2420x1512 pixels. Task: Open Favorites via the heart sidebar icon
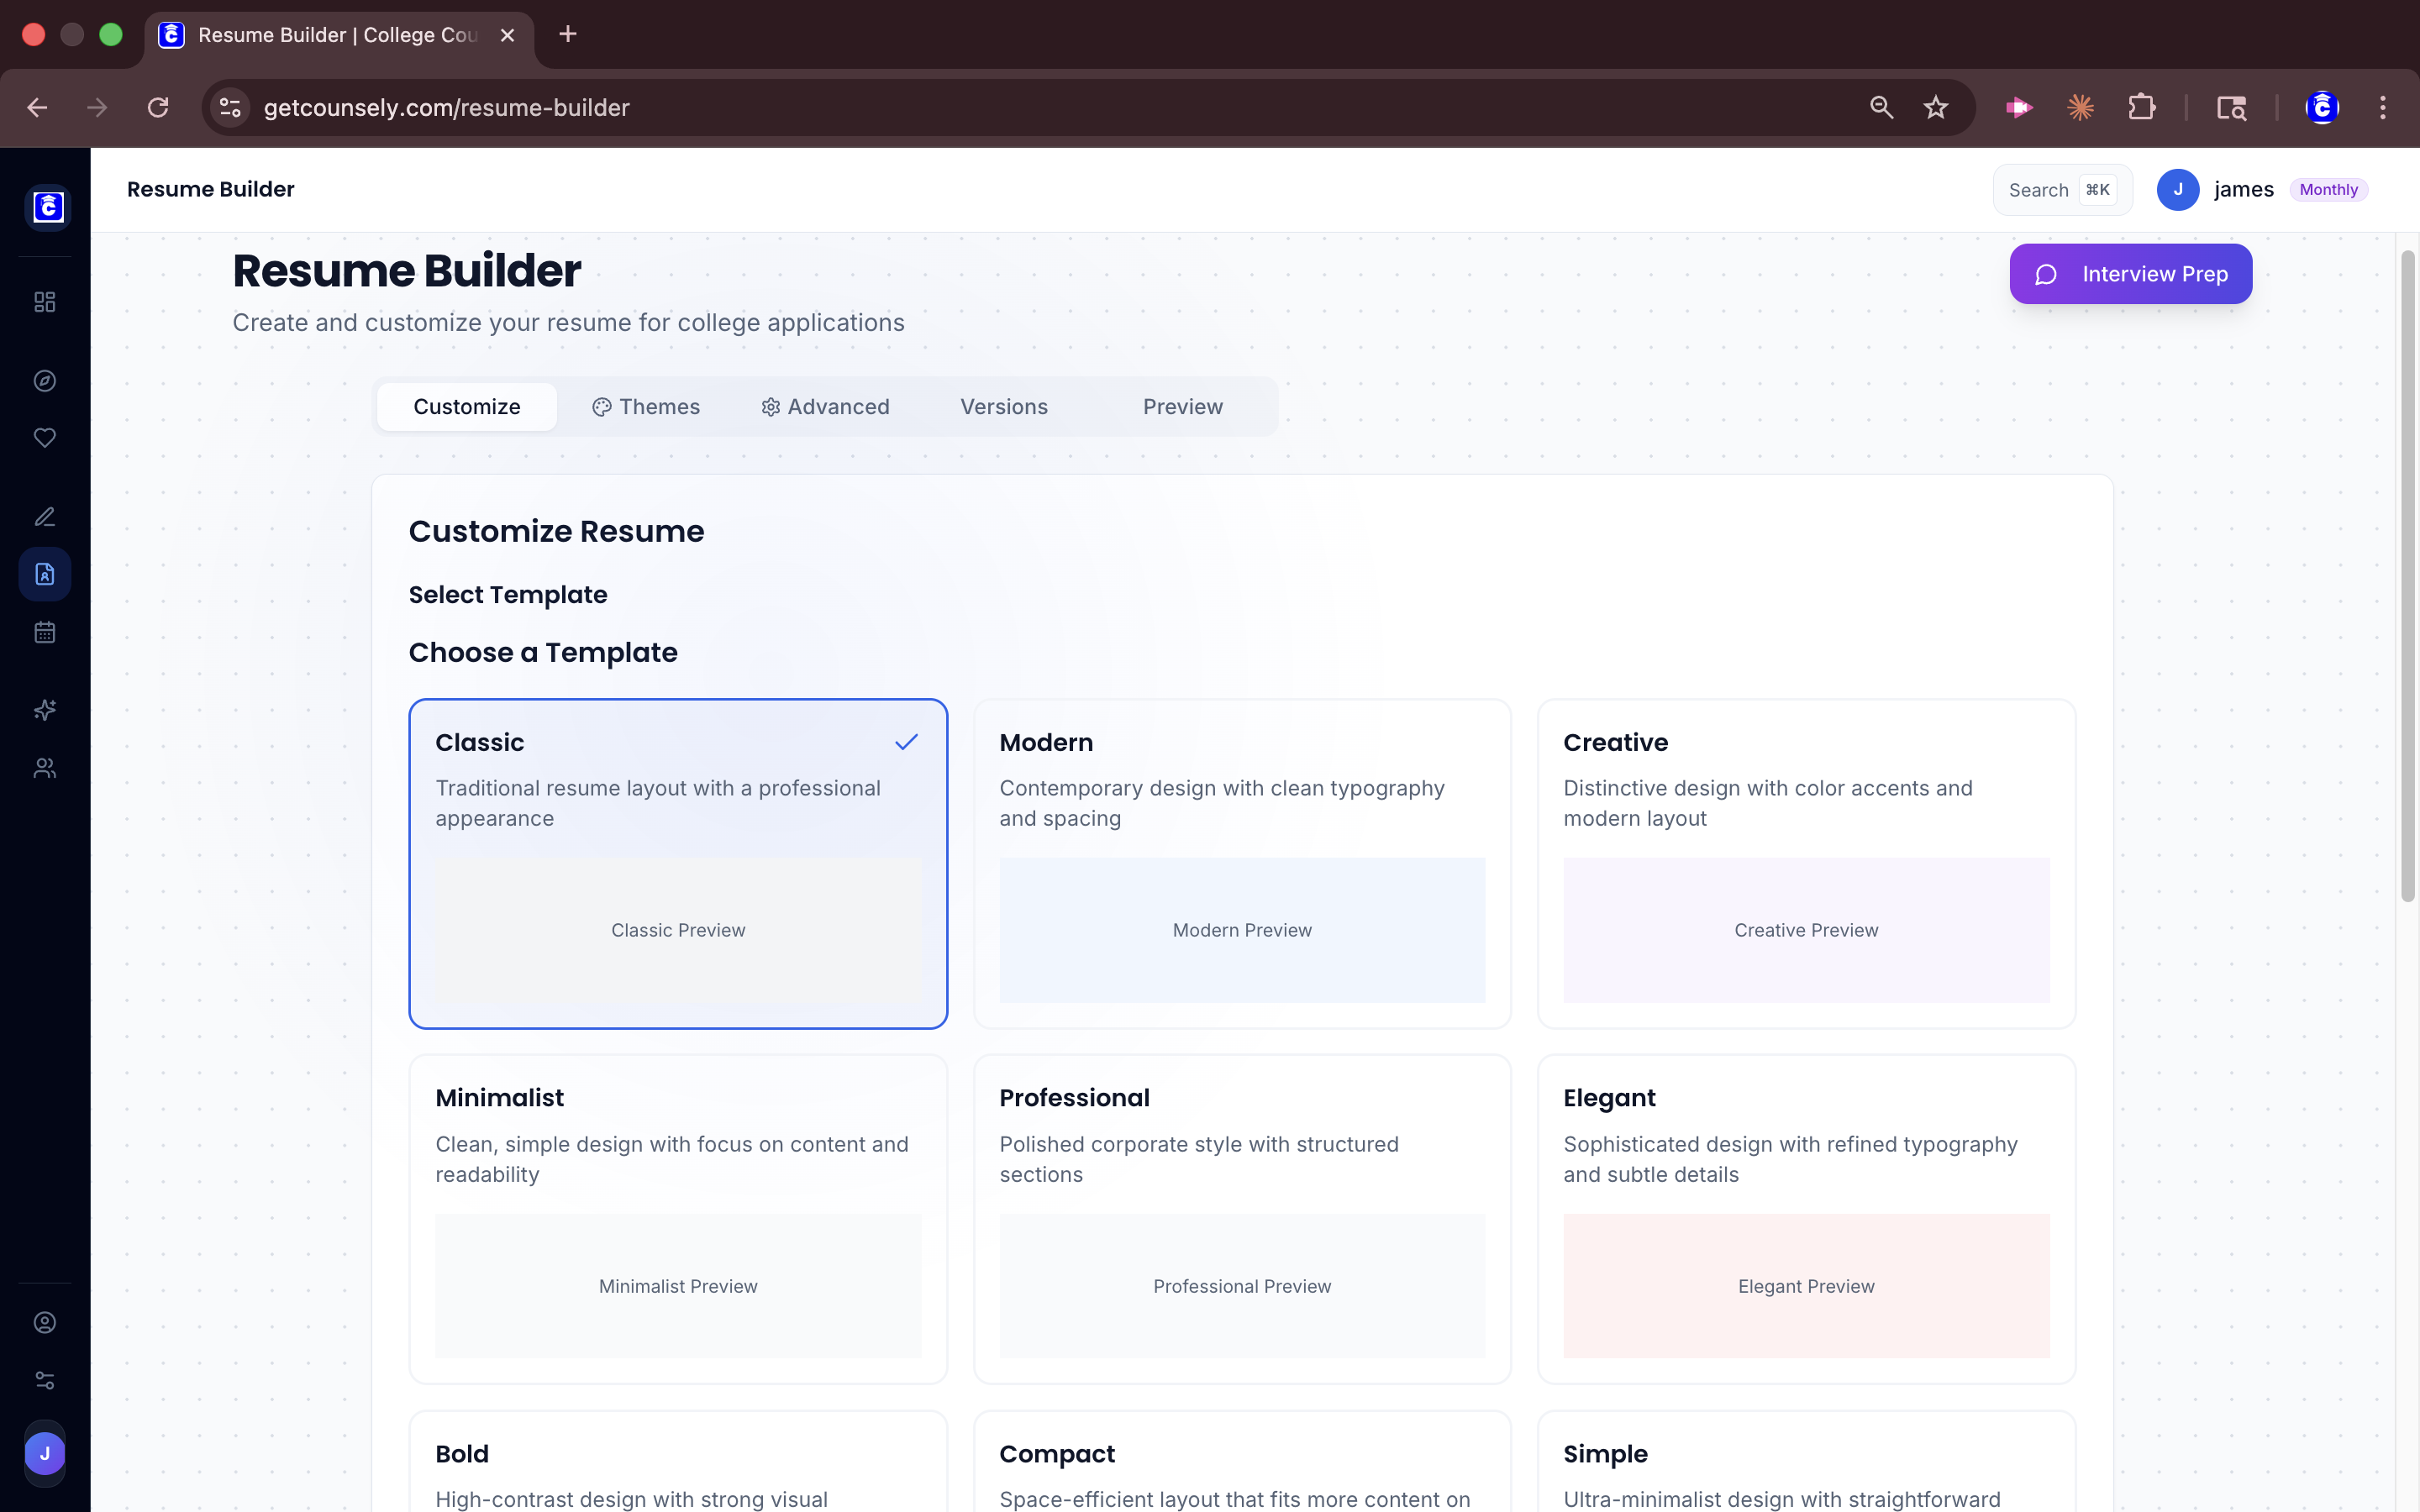tap(44, 437)
